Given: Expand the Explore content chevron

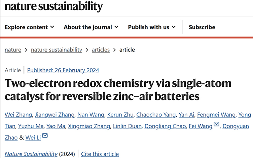Looking at the screenshot, I should coord(52,27).
